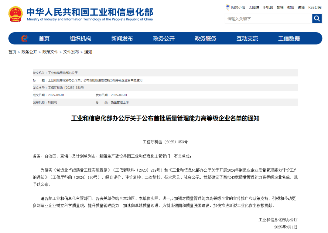Click the national emblem logo
The image size is (328, 233).
tap(15, 14)
